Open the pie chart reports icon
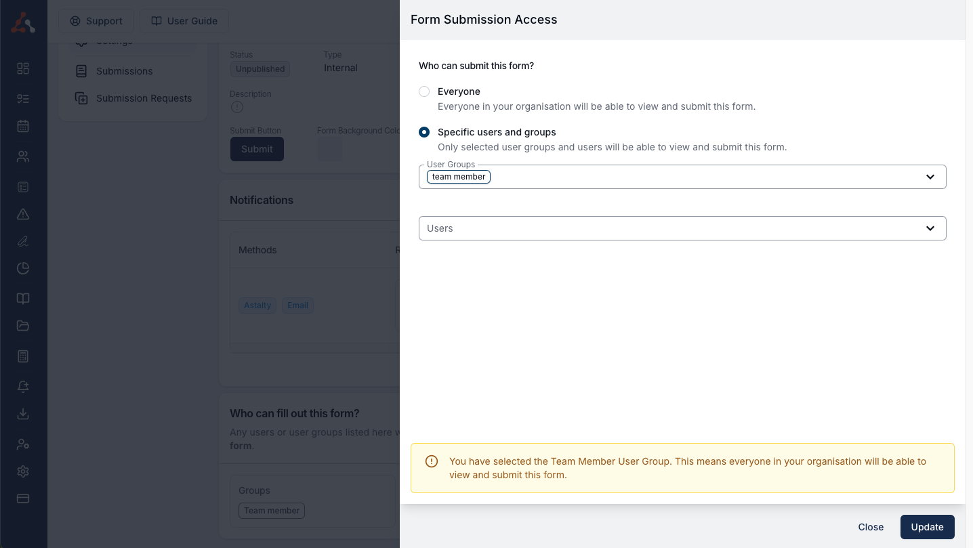Image resolution: width=973 pixels, height=548 pixels. [x=23, y=268]
